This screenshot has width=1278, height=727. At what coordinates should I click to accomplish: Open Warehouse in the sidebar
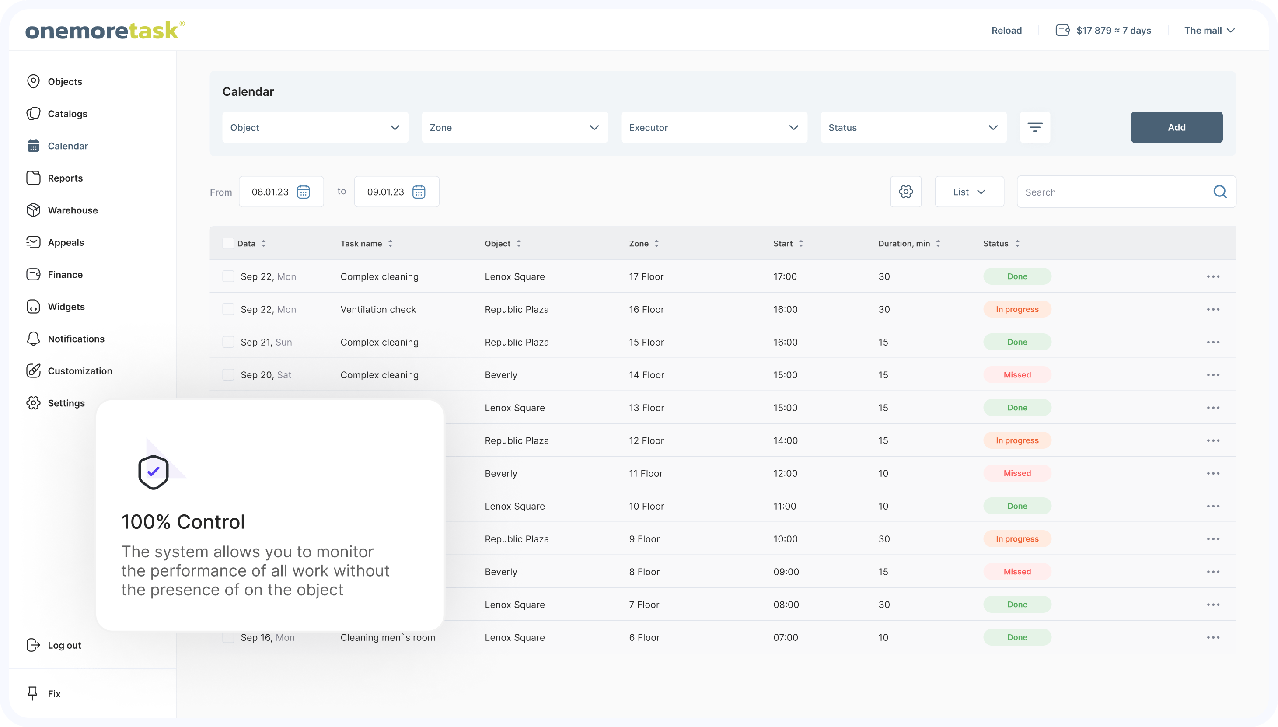(x=73, y=210)
